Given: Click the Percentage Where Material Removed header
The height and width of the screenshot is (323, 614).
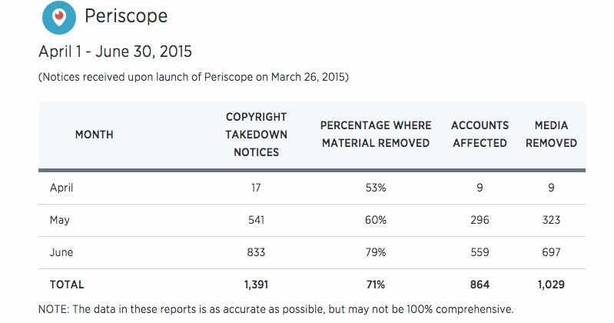Looking at the screenshot, I should (x=376, y=134).
